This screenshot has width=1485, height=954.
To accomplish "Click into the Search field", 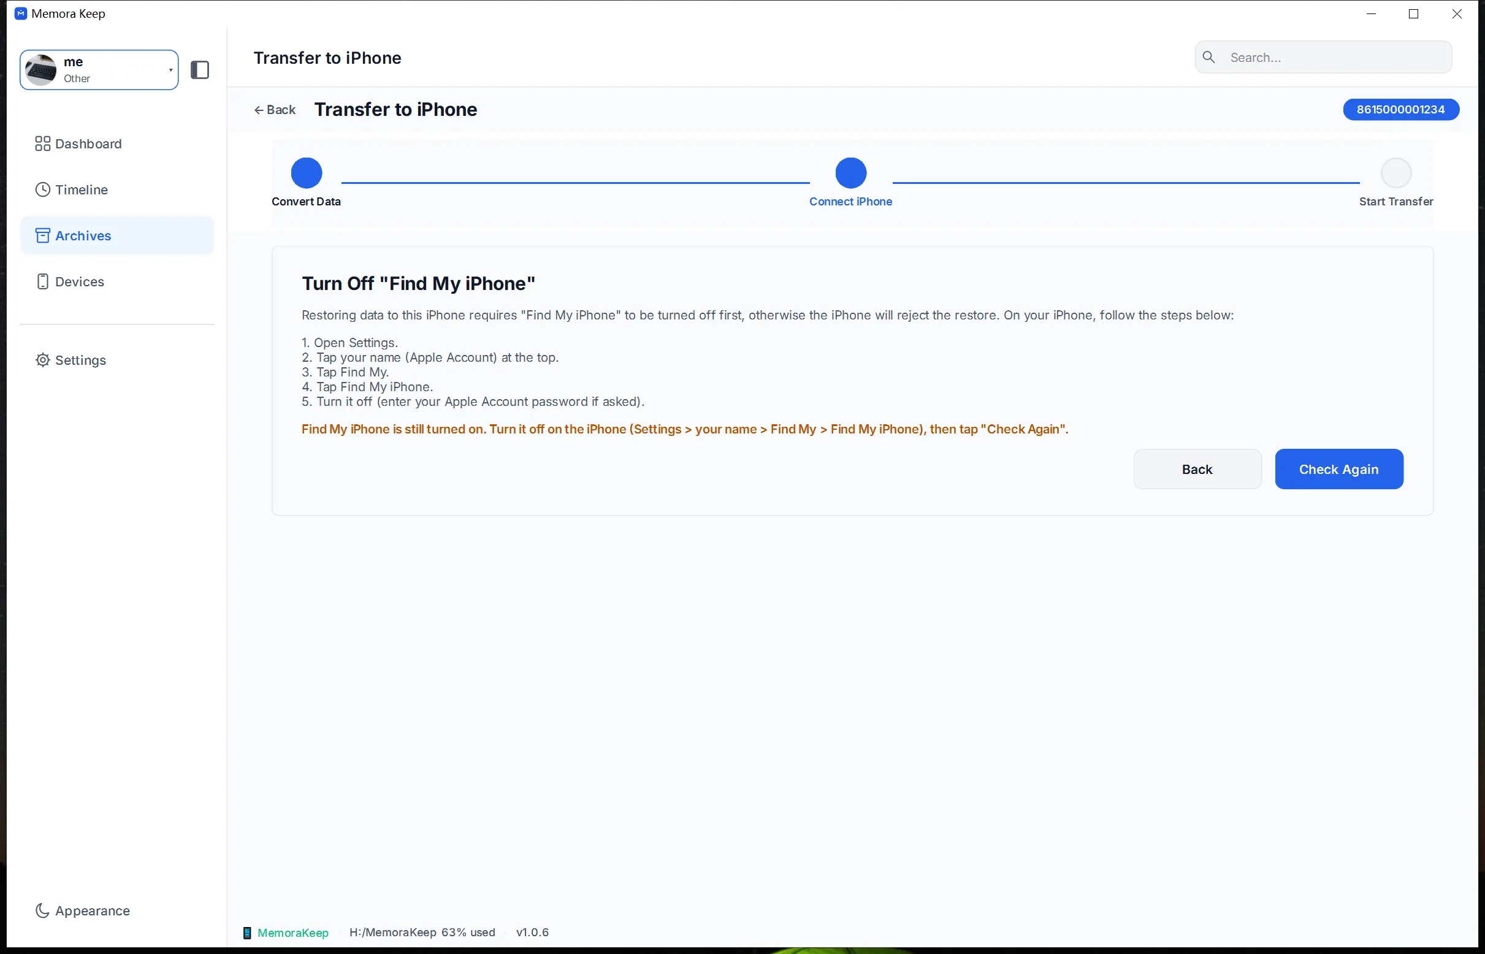I will (1323, 58).
